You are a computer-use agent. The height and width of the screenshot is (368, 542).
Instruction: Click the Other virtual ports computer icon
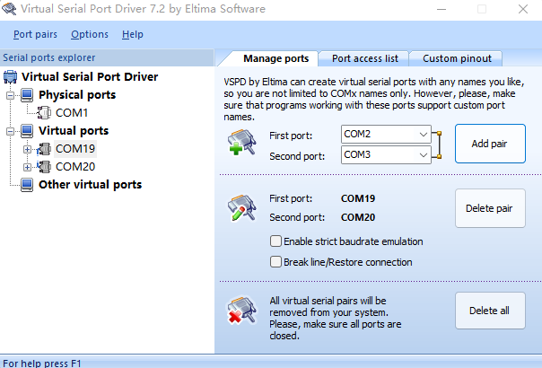[27, 185]
